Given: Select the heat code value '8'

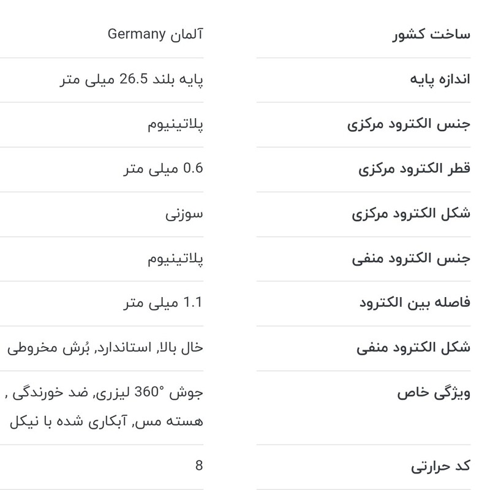Looking at the screenshot, I should [x=199, y=466].
